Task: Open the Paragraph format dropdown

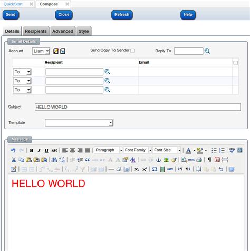Action: (x=109, y=150)
